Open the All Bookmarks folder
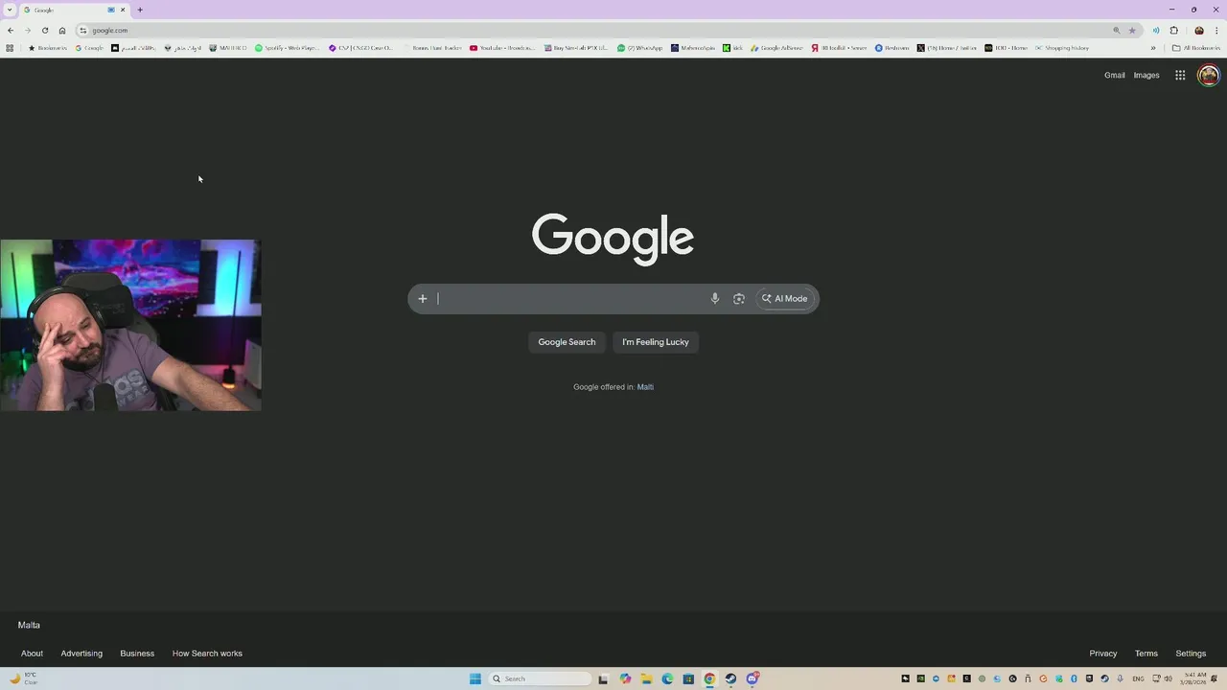 [x=1196, y=48]
